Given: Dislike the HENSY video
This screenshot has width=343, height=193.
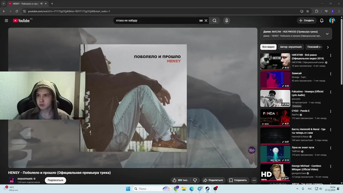Looking at the screenshot, I should [195, 180].
